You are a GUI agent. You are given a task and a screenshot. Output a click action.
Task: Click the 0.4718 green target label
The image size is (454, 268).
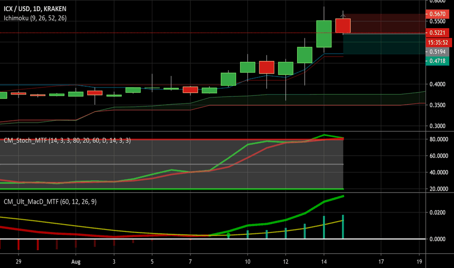437,61
